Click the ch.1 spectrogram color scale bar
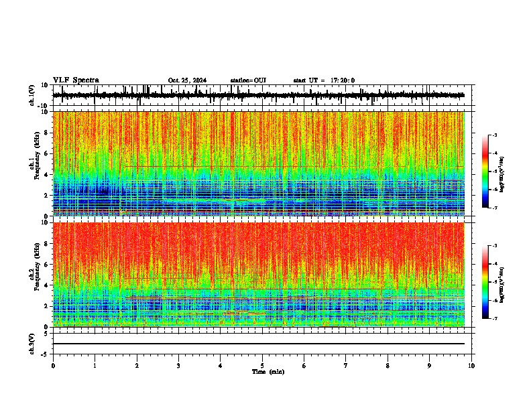531x410 pixels. [x=485, y=172]
